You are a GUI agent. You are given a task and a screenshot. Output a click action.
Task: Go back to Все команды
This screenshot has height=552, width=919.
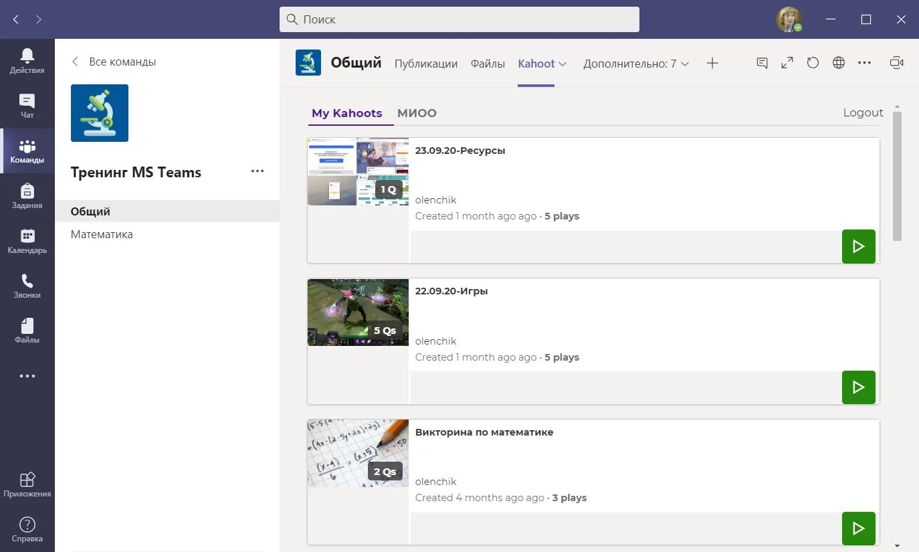coord(114,62)
